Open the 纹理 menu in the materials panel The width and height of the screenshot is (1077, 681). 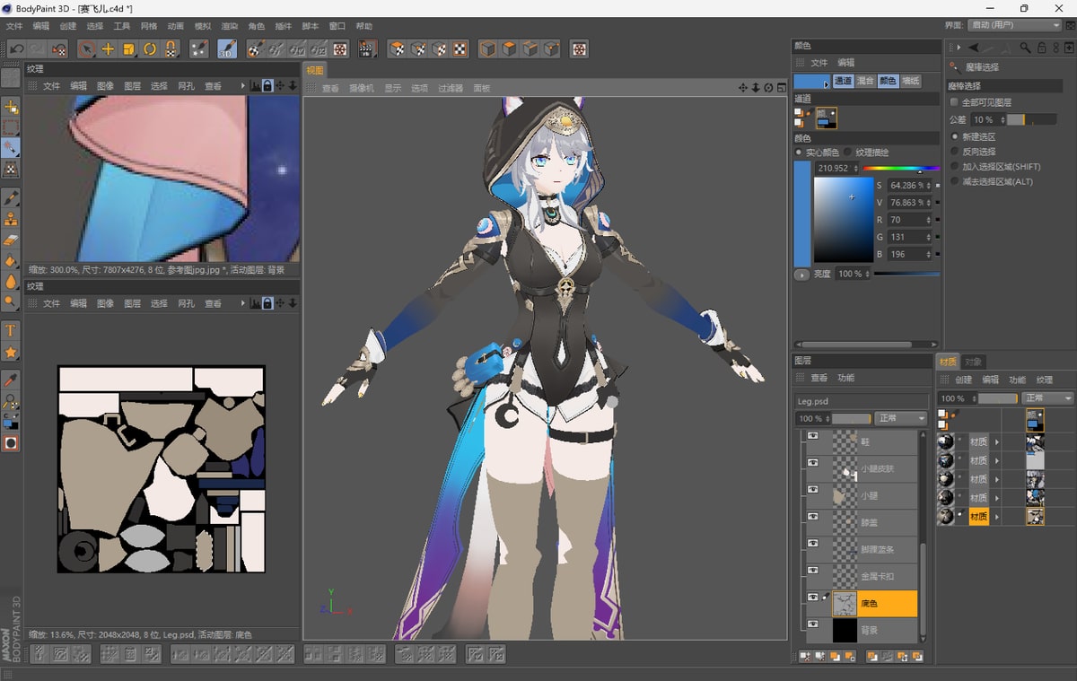tap(1044, 380)
